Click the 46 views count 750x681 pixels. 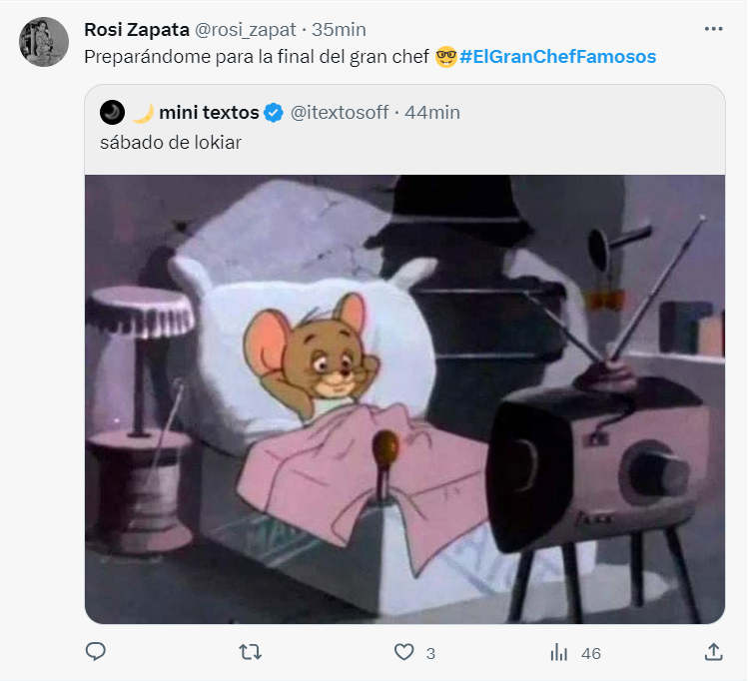pos(590,653)
